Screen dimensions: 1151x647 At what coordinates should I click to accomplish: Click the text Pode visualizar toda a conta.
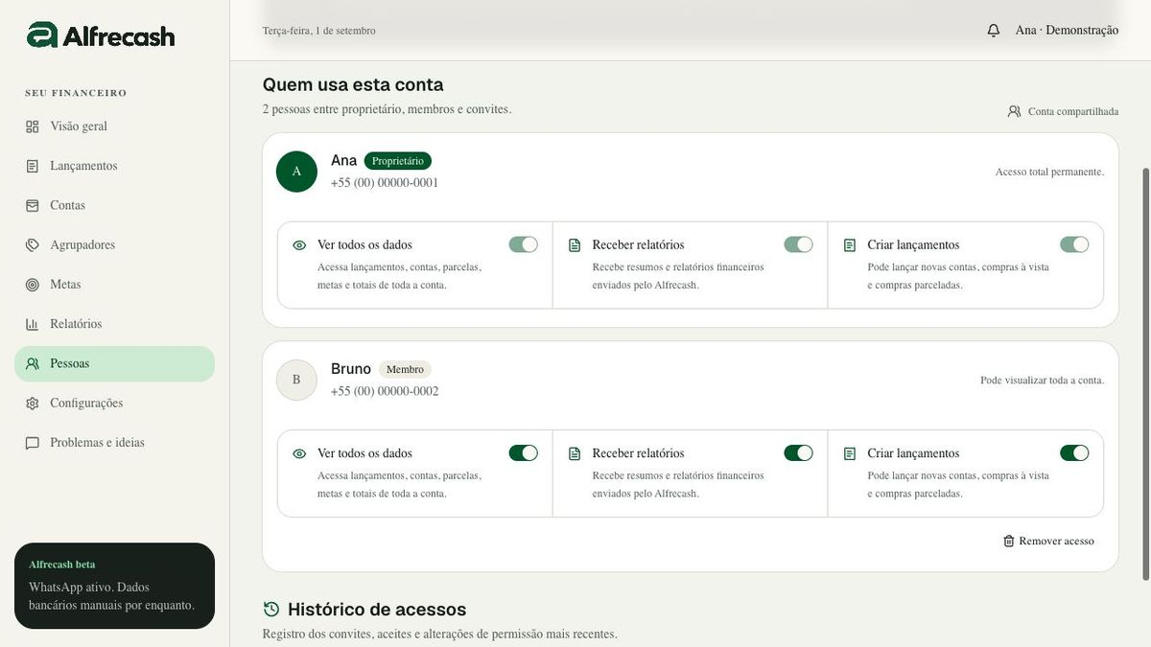click(x=1042, y=381)
